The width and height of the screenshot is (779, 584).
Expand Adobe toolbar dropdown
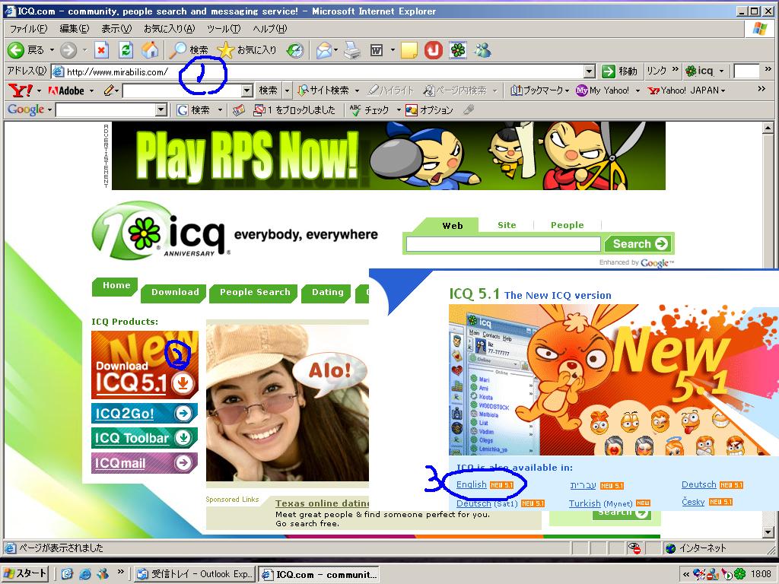(x=91, y=90)
